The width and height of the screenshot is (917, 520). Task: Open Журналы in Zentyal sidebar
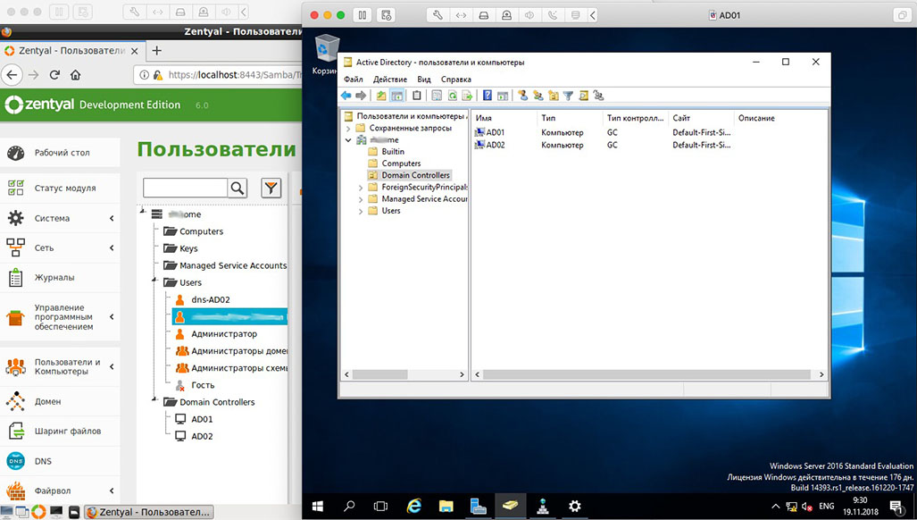(60, 277)
